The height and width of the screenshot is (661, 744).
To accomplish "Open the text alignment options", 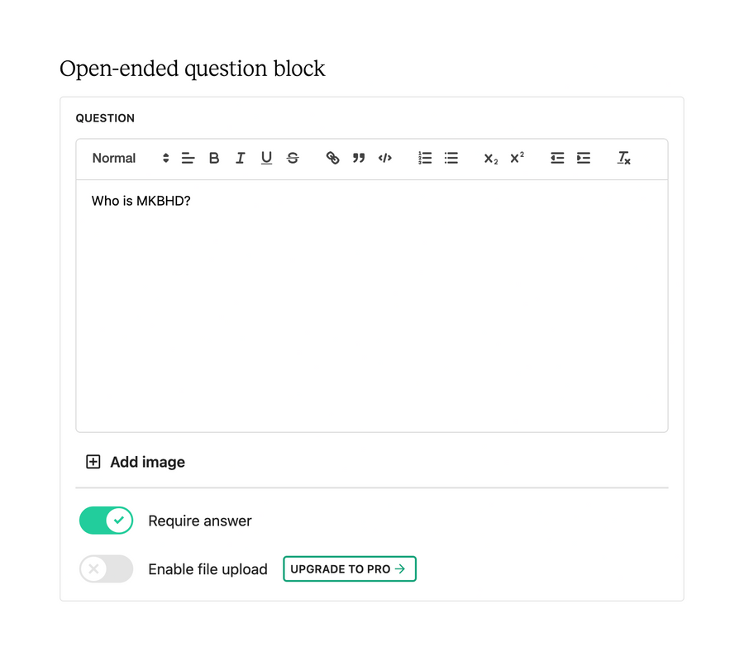I will pos(188,158).
